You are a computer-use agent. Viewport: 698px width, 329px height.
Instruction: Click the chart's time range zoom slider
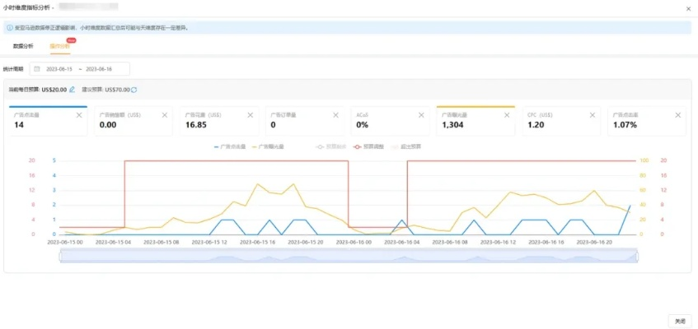[x=348, y=257]
